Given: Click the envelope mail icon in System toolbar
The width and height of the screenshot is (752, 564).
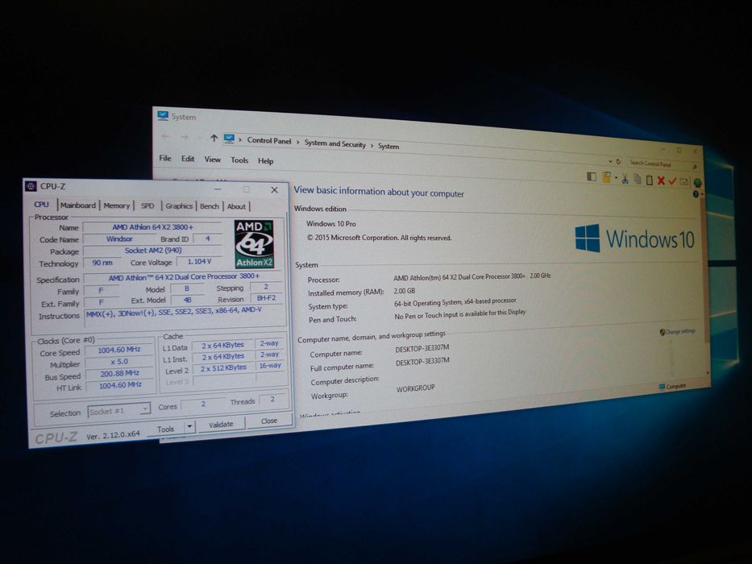Looking at the screenshot, I should [x=684, y=182].
